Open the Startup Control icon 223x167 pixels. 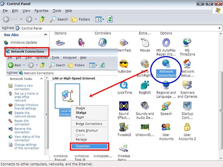tap(187, 110)
